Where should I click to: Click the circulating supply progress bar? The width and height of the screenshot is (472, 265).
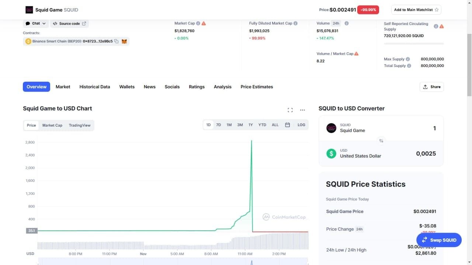coord(414,44)
